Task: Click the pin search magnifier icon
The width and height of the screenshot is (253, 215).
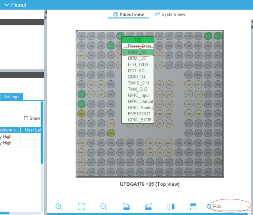Action: pyautogui.click(x=209, y=206)
